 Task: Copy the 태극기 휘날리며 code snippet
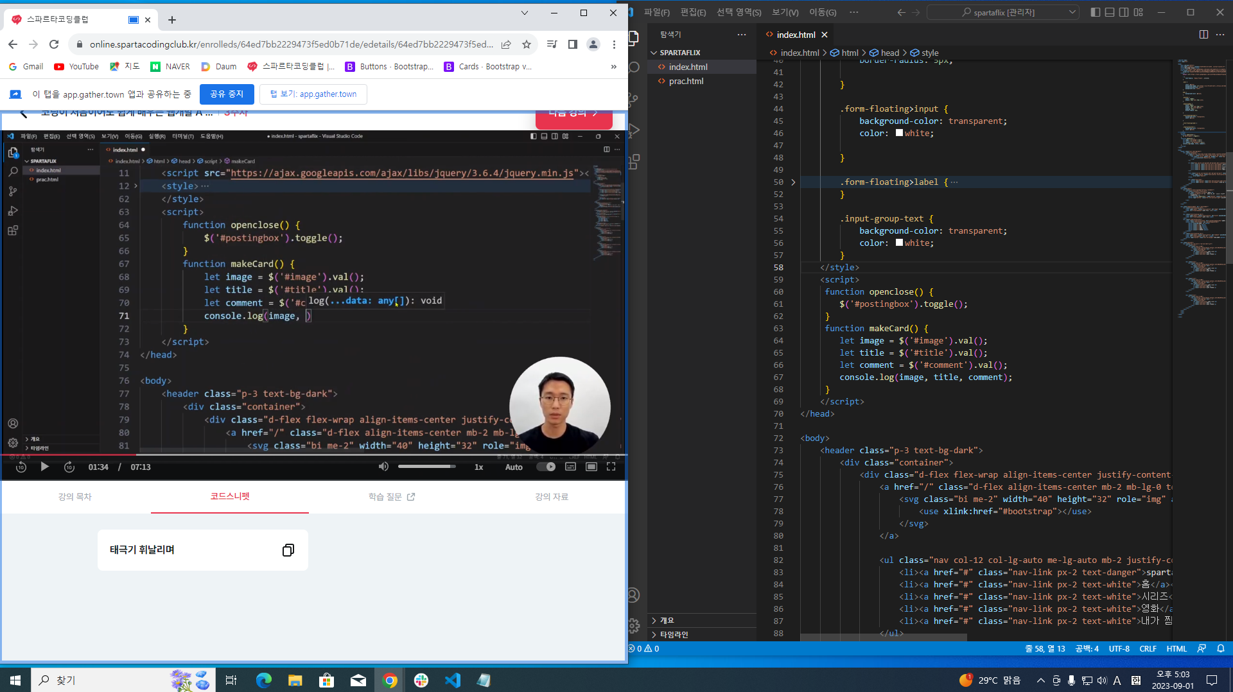click(288, 550)
